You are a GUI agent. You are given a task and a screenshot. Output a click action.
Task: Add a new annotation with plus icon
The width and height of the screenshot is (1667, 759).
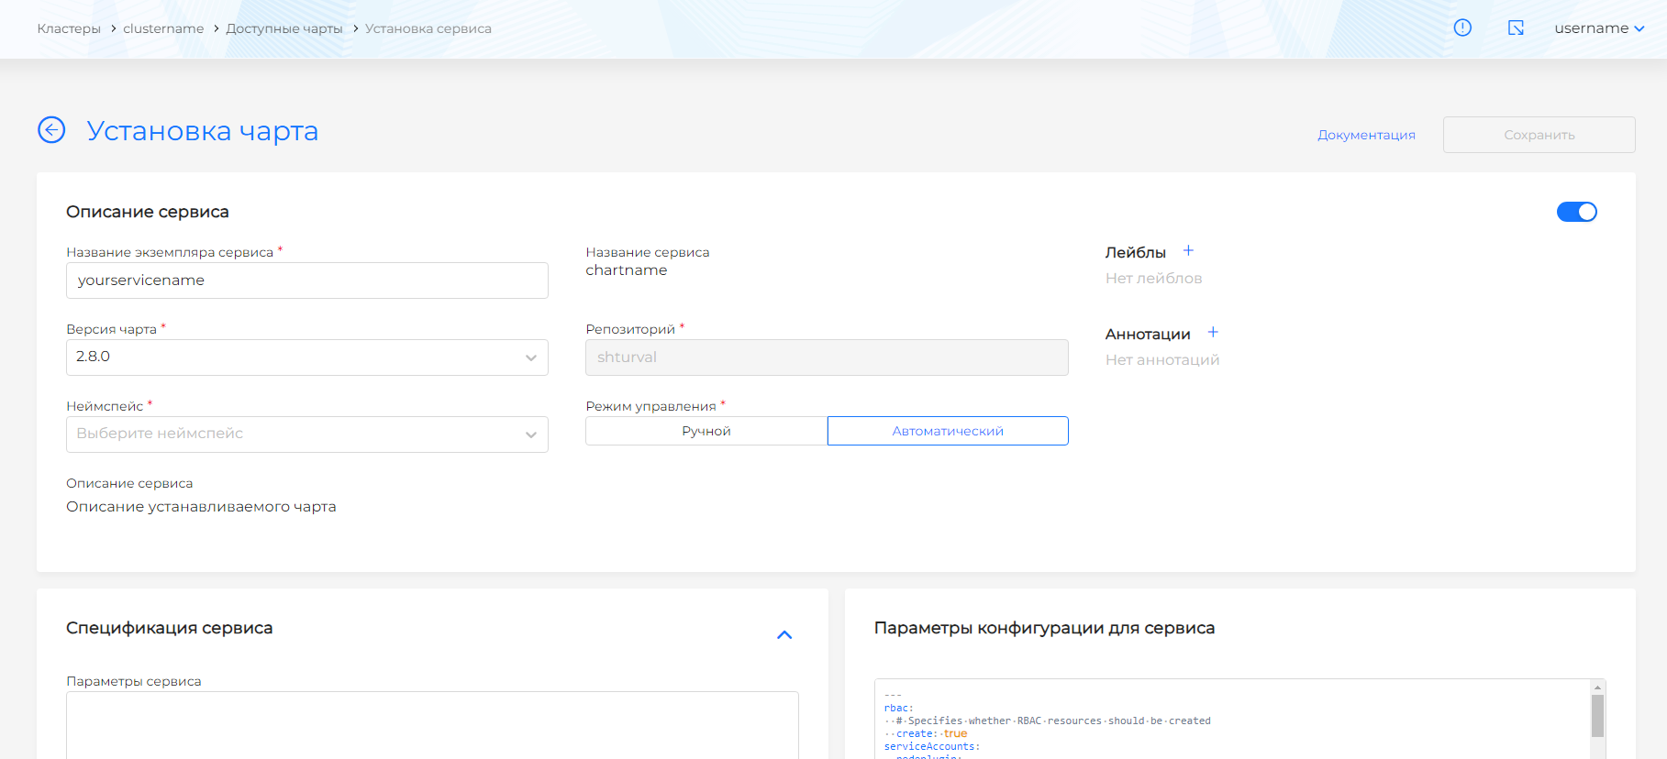[1213, 333]
